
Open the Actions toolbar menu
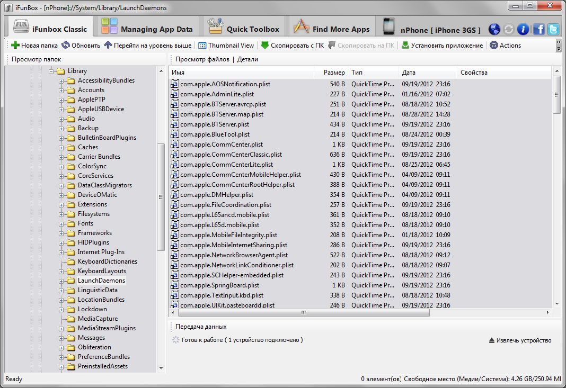(505, 46)
